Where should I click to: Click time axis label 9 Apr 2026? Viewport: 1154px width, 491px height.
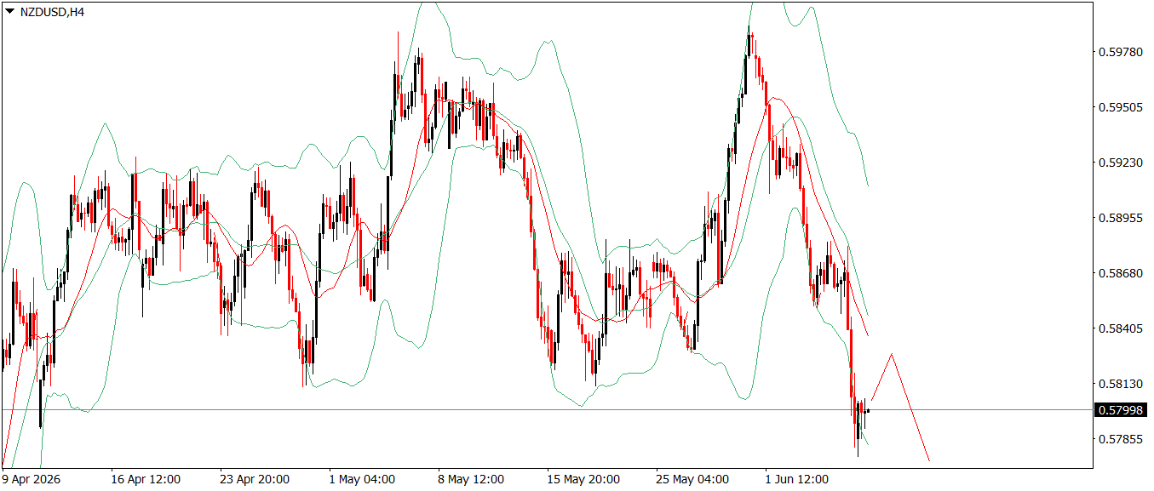pos(32,479)
